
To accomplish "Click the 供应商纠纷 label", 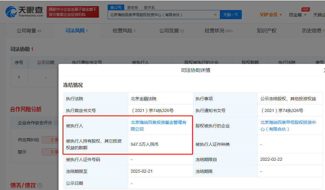I will coord(28,140).
